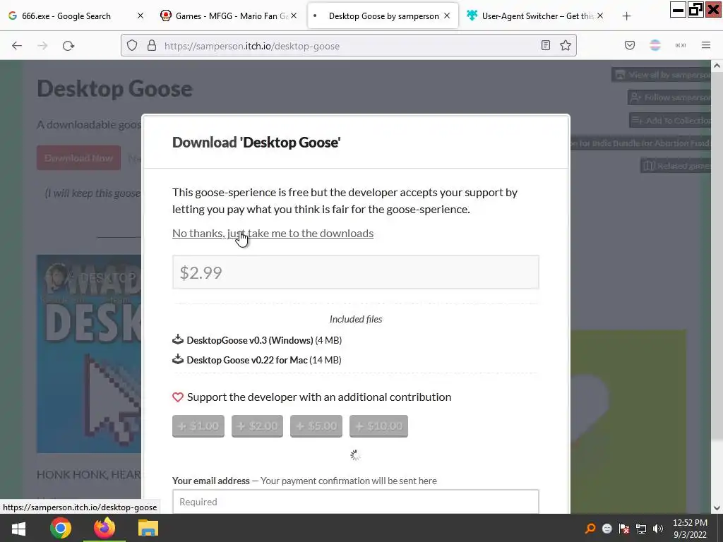Click the flag with red X tray icon

(x=624, y=528)
